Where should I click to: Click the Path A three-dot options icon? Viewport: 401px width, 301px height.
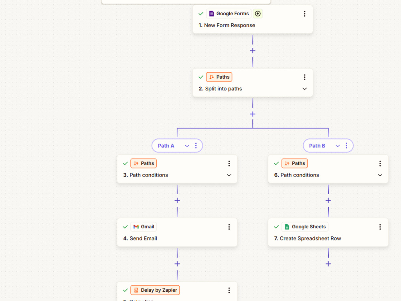point(196,146)
